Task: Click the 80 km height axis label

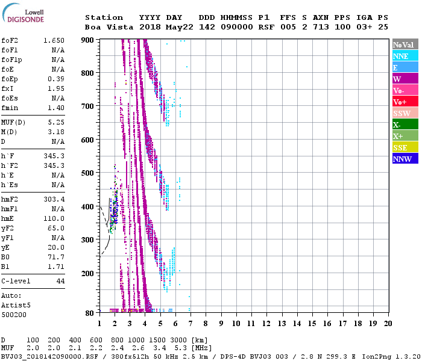Action: point(90,313)
